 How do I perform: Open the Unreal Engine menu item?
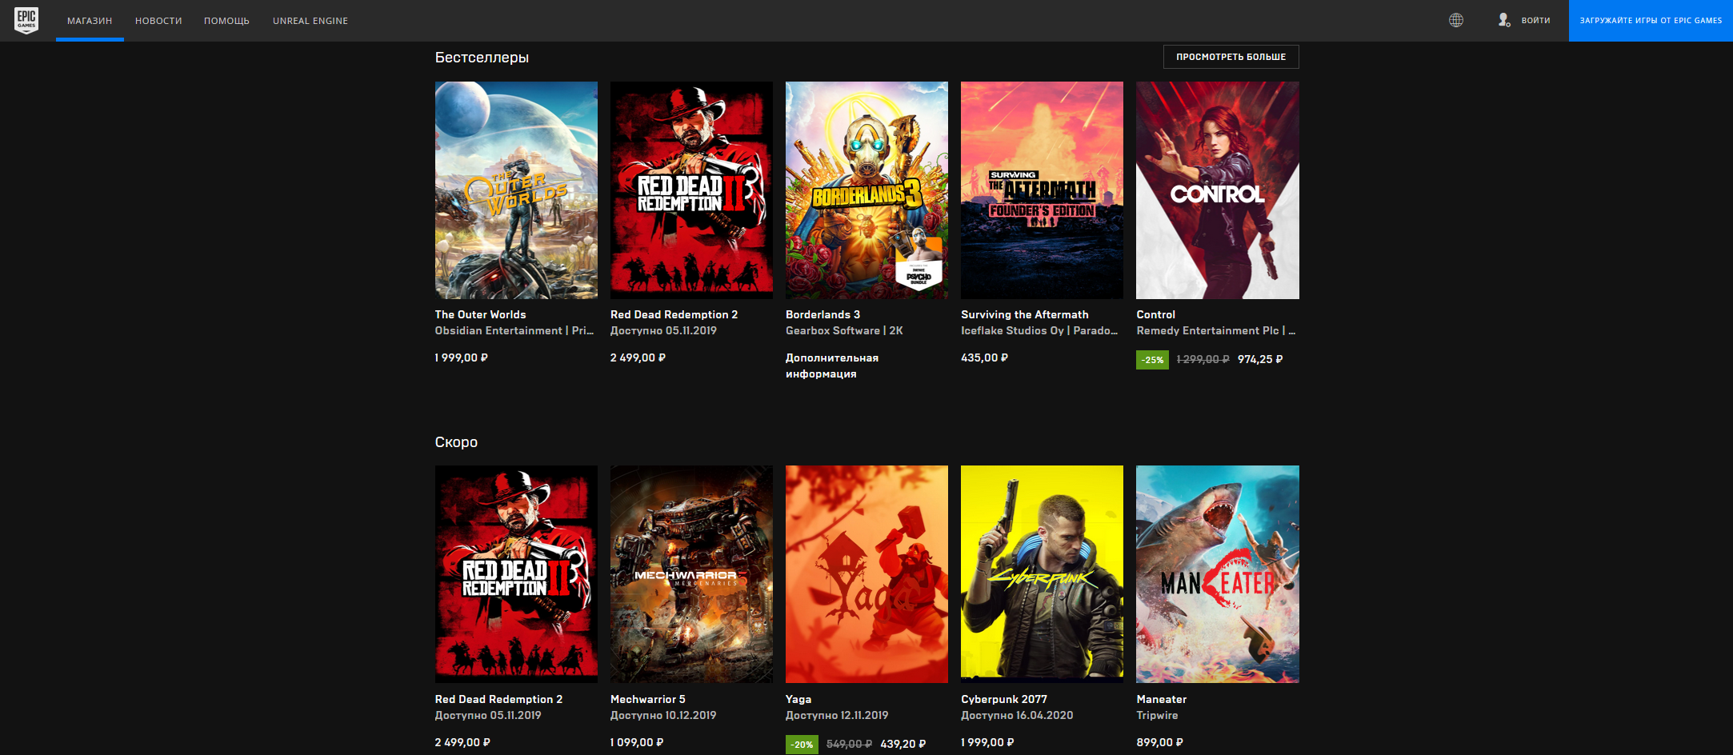pos(310,21)
